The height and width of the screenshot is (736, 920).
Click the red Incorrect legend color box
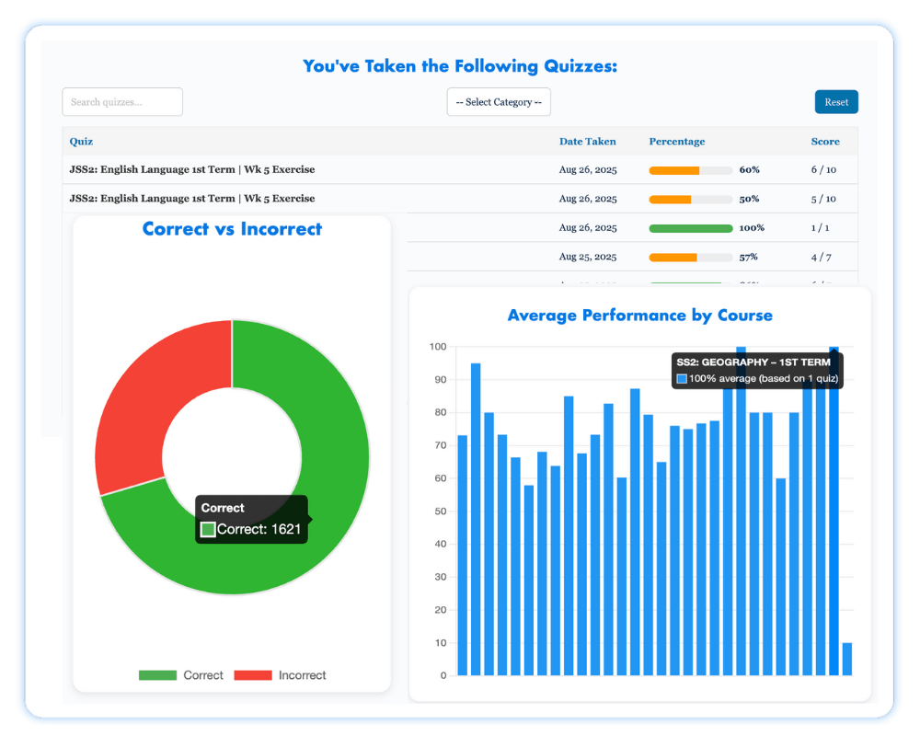(x=253, y=675)
